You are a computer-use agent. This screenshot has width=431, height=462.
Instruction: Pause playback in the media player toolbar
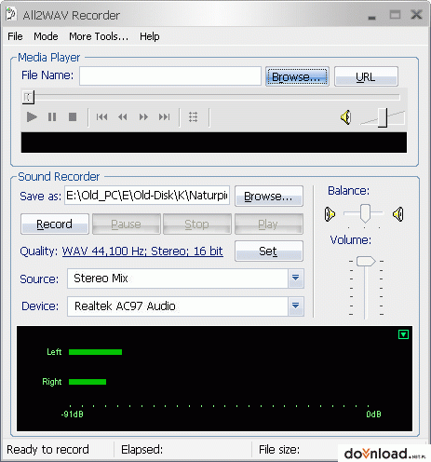coord(52,117)
